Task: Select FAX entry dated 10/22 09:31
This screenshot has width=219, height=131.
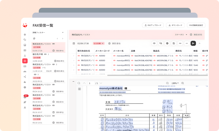Action: 48,78
